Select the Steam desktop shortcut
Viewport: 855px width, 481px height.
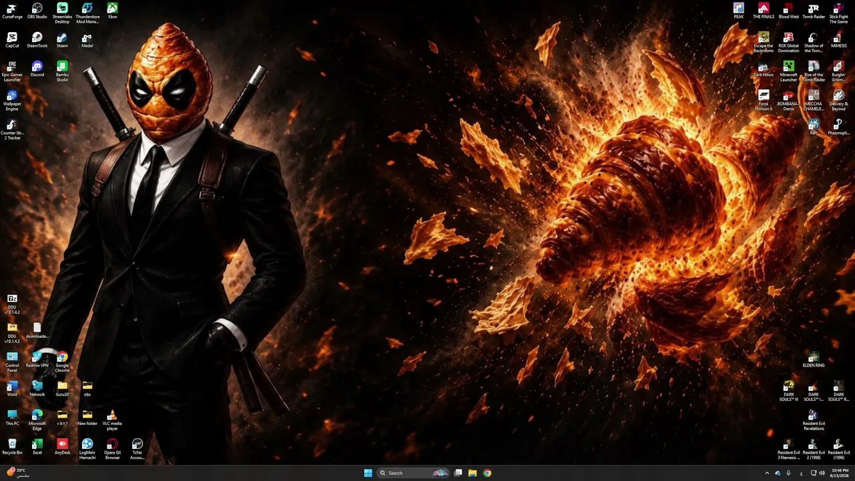pos(62,41)
